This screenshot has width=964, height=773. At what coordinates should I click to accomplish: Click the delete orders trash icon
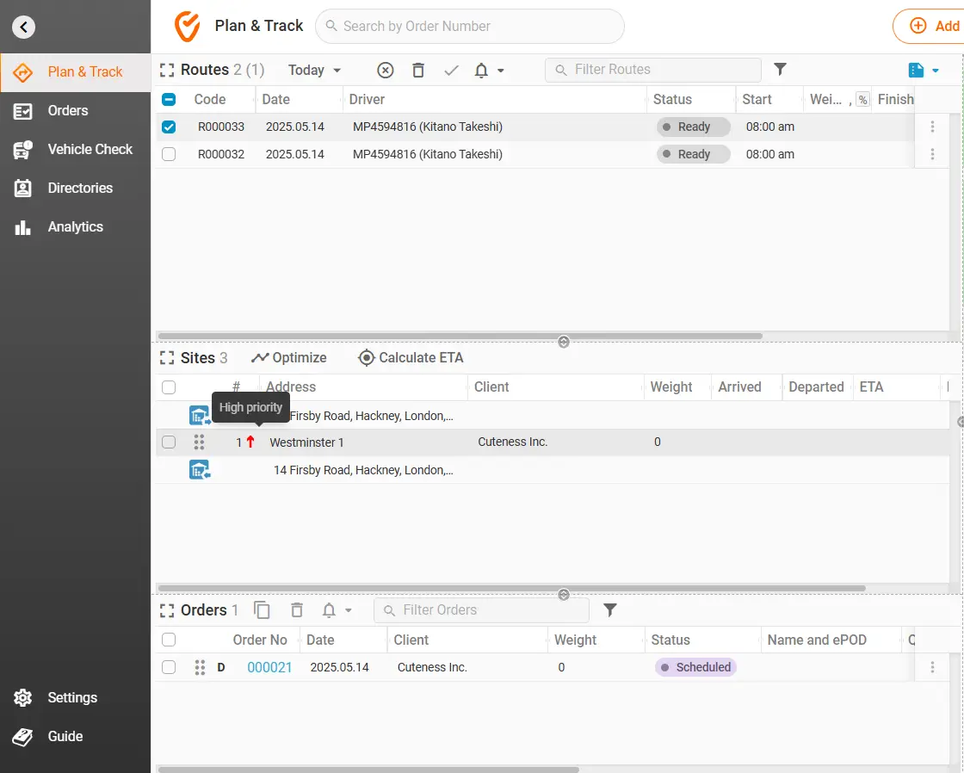point(297,610)
